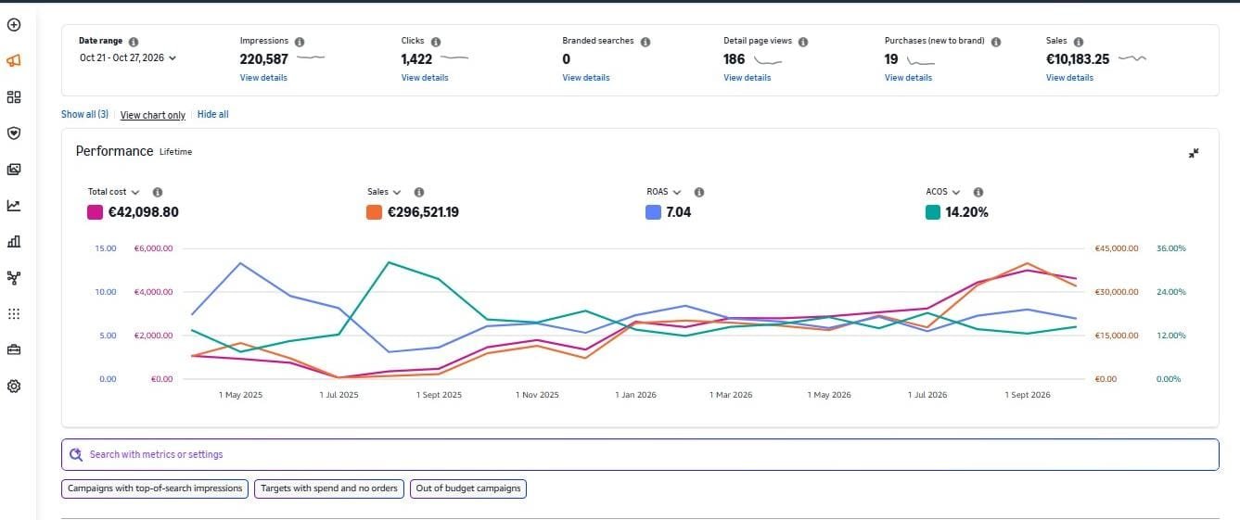Click the 7.04 ROAS value
The height and width of the screenshot is (520, 1240).
point(678,212)
